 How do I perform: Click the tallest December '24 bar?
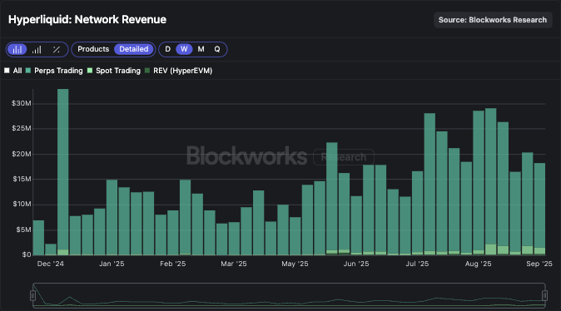tap(63, 172)
